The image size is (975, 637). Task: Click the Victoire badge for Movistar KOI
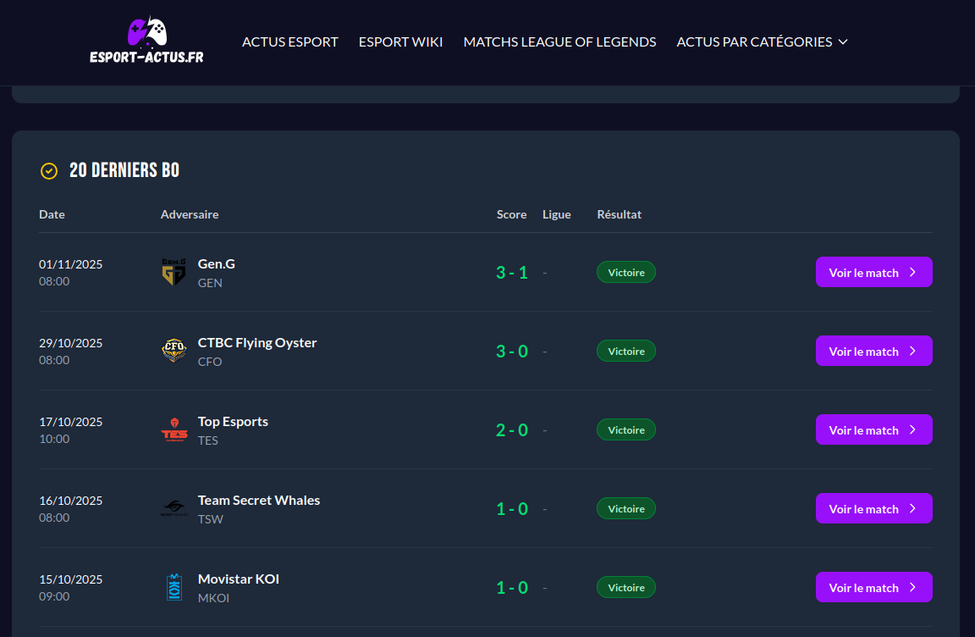[626, 587]
